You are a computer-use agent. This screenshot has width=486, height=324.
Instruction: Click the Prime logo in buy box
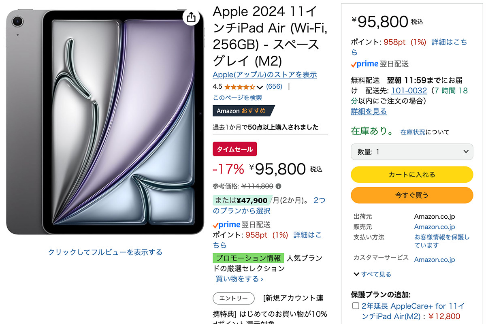pos(364,64)
